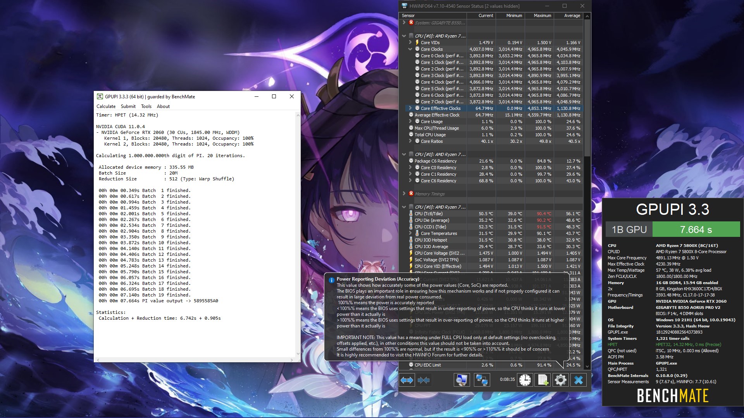The height and width of the screenshot is (418, 744).
Task: Click PI value output line in GPUPI
Action: pos(158,301)
